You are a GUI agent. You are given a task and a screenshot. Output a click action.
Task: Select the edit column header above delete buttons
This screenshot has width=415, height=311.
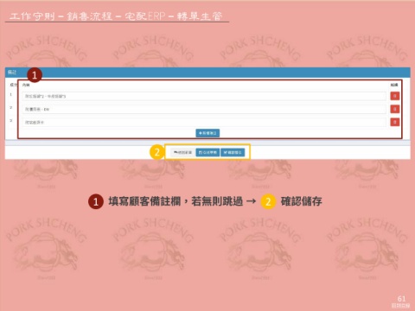tap(394, 85)
